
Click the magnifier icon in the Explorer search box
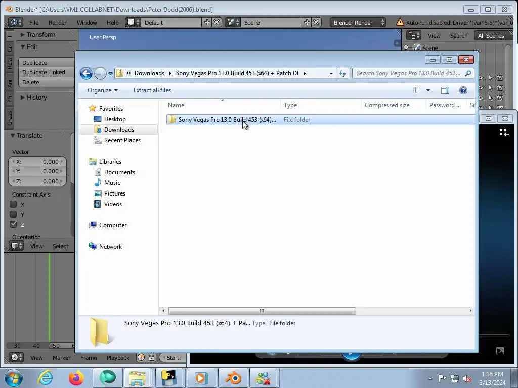pyautogui.click(x=468, y=73)
